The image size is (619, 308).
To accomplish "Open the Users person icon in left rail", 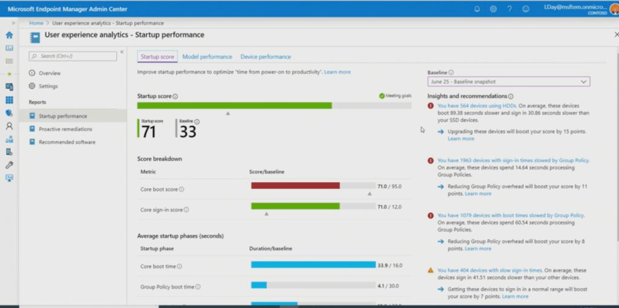I will pyautogui.click(x=9, y=126).
